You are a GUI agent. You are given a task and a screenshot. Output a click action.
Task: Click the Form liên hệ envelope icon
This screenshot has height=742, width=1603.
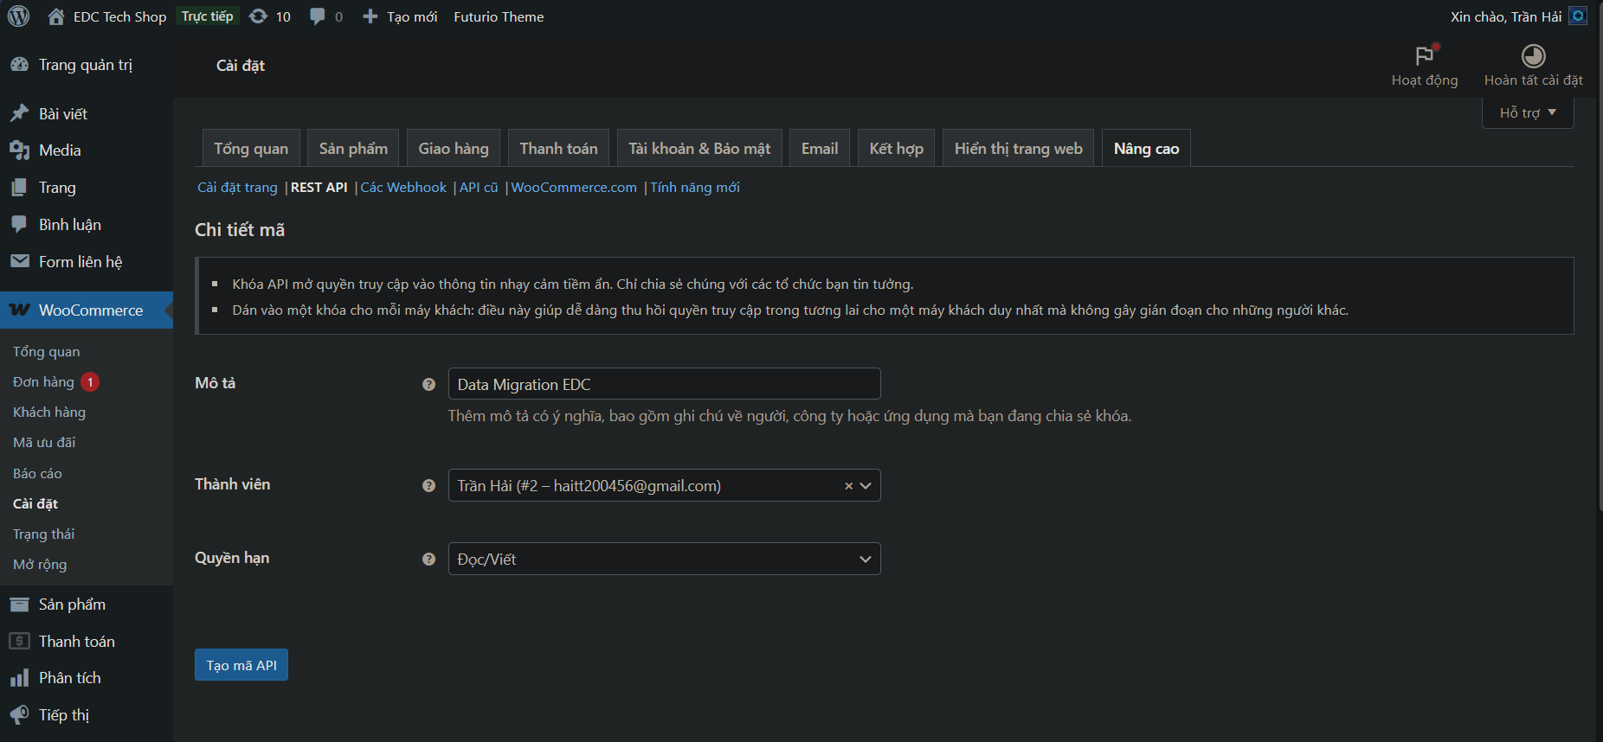pos(19,261)
